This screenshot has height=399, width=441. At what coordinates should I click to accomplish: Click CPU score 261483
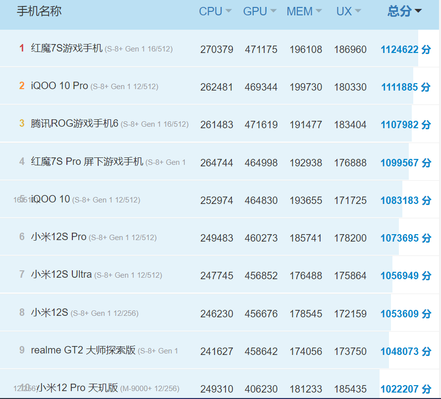[x=217, y=125]
